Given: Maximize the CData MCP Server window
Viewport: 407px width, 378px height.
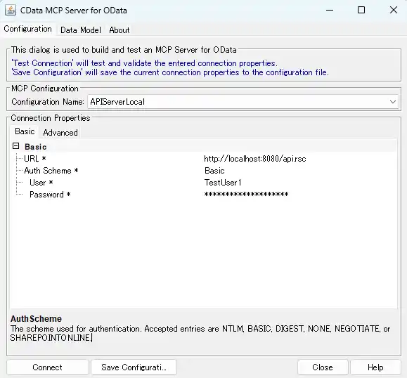Looking at the screenshot, I should pyautogui.click(x=361, y=10).
